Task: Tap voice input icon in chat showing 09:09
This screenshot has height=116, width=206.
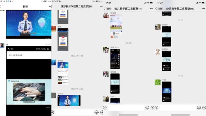Action: click(x=105, y=108)
